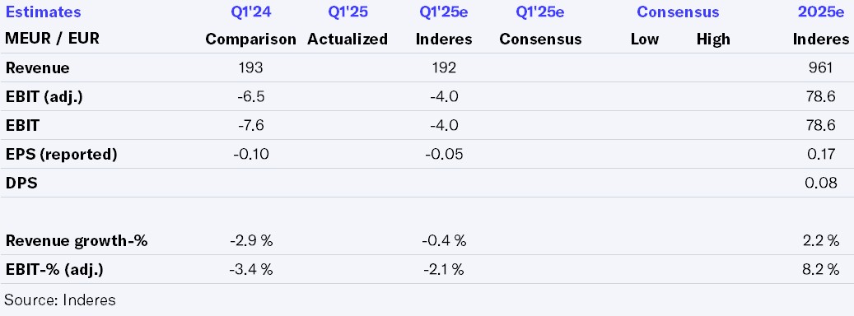Click the Consensus header text
This screenshot has height=316, width=854.
click(x=678, y=12)
